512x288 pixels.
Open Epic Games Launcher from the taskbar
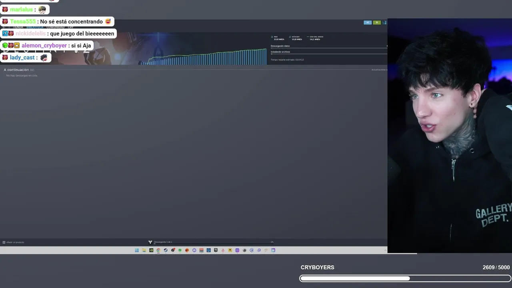tap(216, 250)
